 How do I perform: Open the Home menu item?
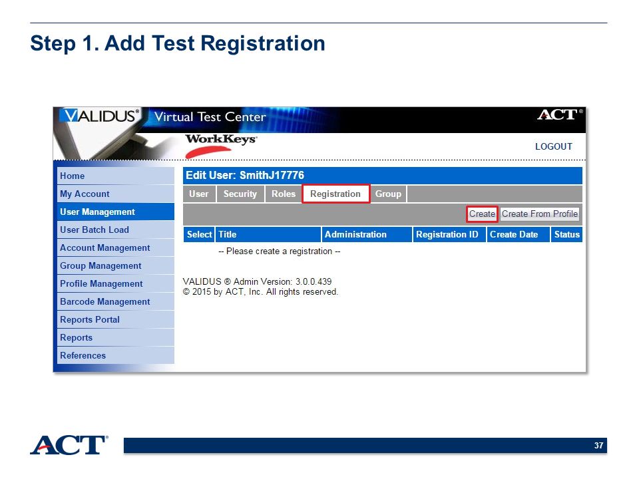click(116, 176)
